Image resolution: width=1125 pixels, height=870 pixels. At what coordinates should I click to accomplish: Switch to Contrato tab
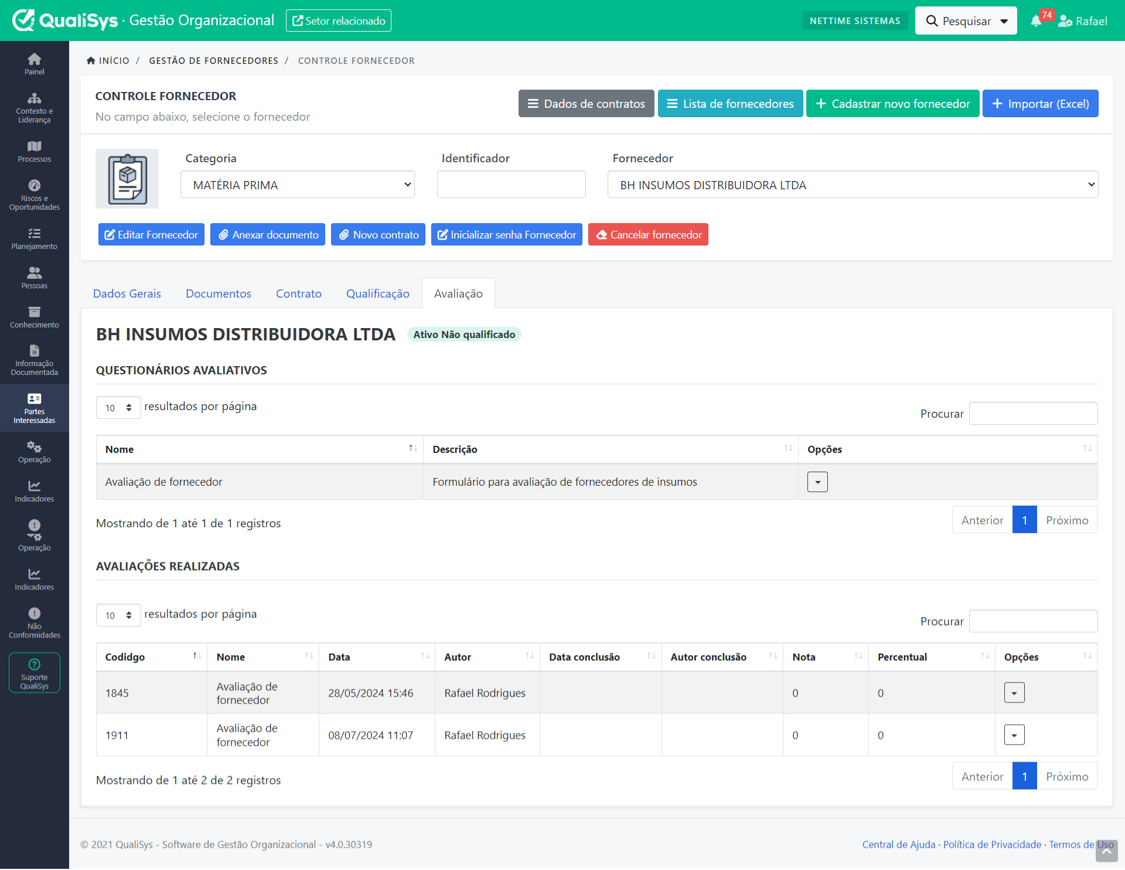pyautogui.click(x=299, y=294)
